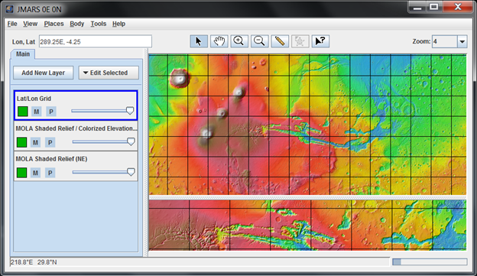Close the JMARS window
The height and width of the screenshot is (276, 477).
point(458,7)
